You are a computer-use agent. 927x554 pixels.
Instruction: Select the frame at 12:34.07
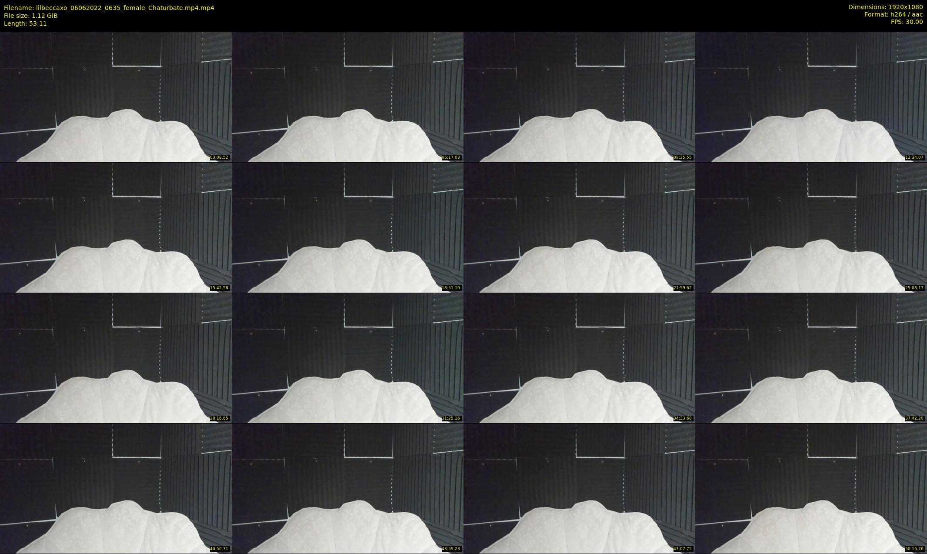(811, 97)
